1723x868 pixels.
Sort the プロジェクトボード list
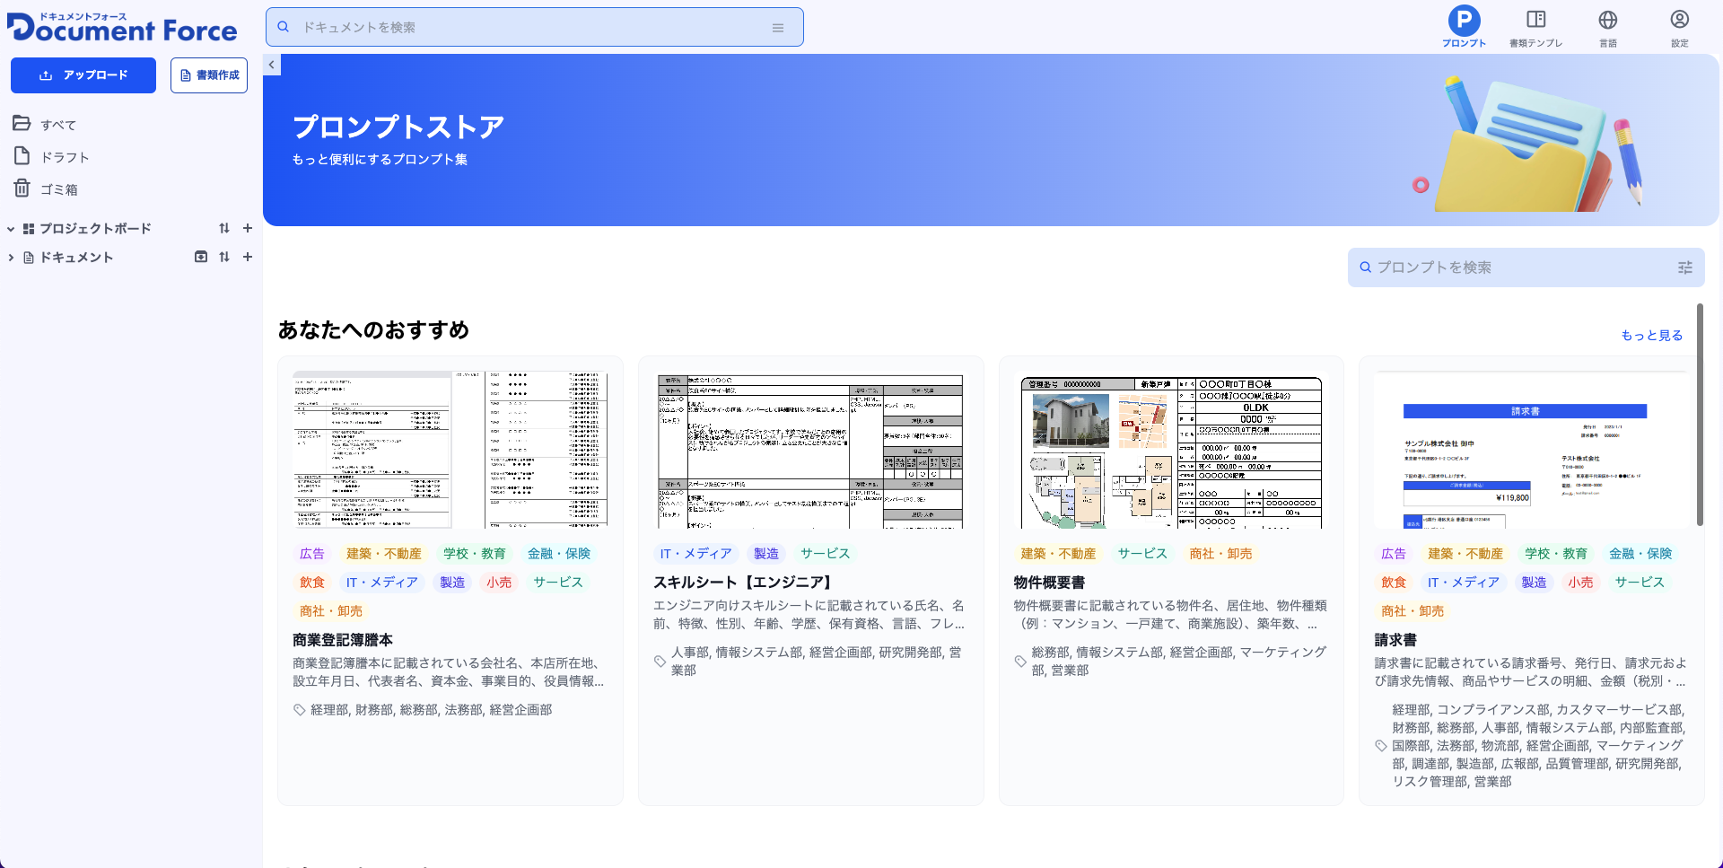(x=224, y=228)
